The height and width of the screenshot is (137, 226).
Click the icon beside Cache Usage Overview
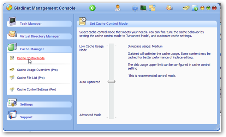[x=12, y=70]
